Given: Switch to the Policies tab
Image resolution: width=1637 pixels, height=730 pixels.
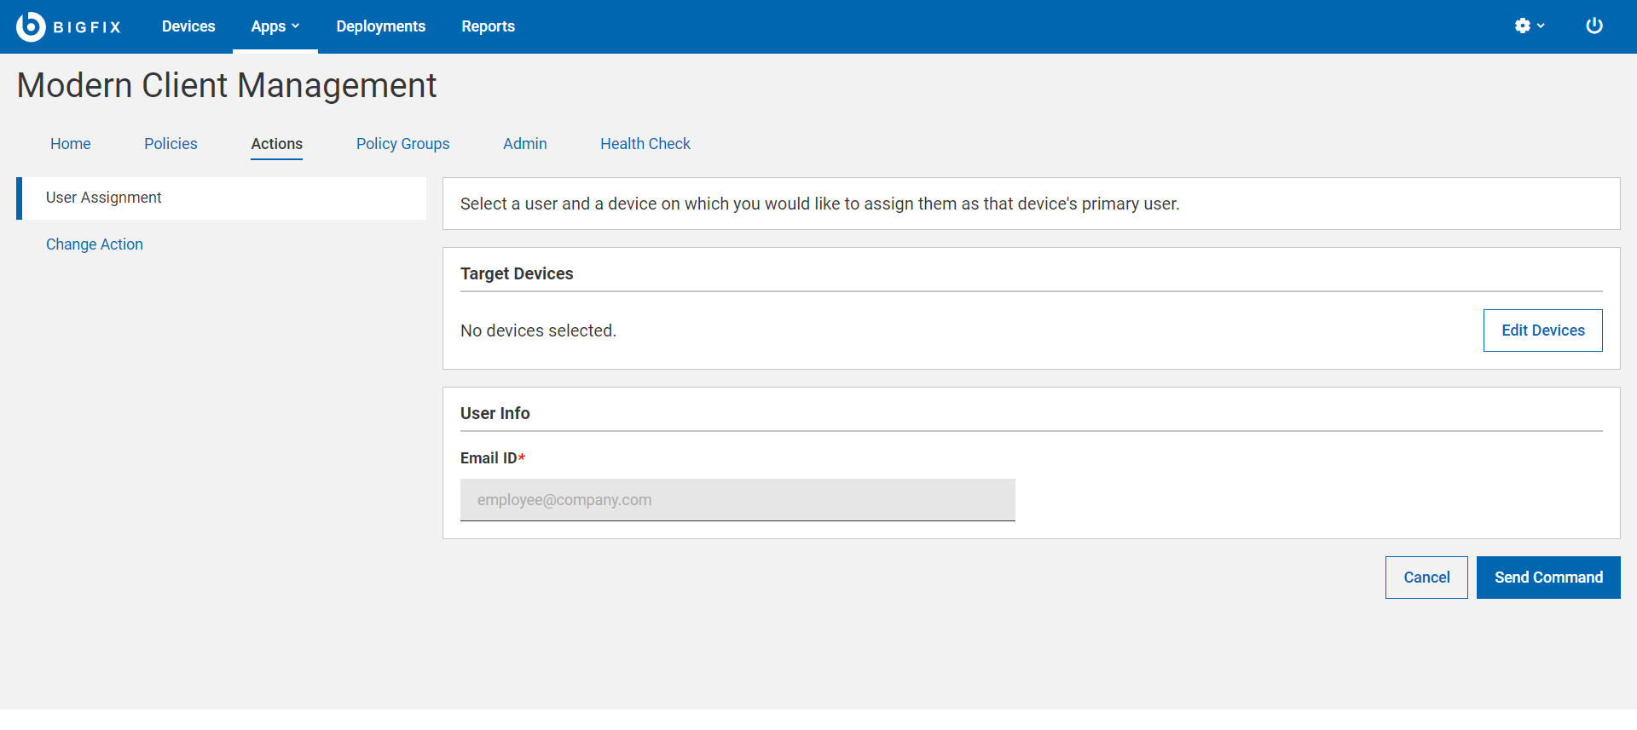Looking at the screenshot, I should (171, 144).
